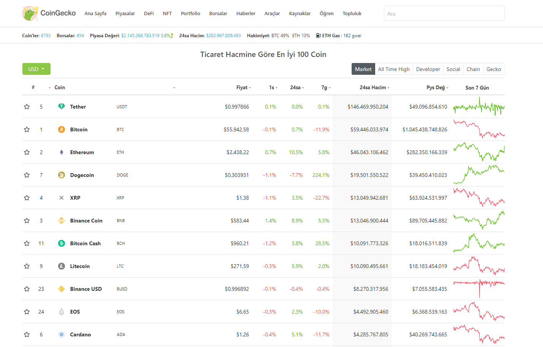Open the CoinGecko logo homepage

click(49, 13)
